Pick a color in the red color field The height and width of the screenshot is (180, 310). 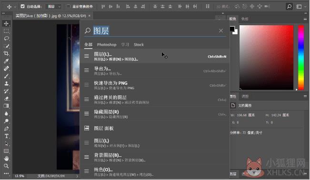266,57
